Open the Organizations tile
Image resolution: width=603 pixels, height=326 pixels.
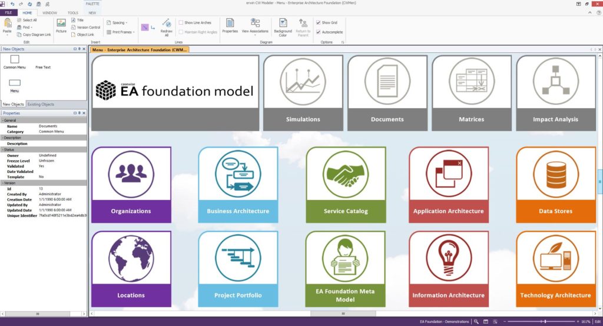[x=131, y=185]
